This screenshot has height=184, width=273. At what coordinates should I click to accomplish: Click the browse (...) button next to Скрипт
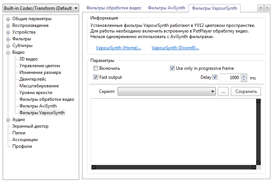pyautogui.click(x=223, y=91)
